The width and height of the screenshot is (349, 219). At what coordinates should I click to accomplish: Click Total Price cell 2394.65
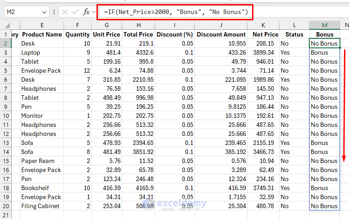point(138,143)
